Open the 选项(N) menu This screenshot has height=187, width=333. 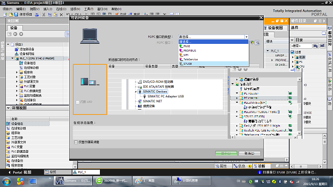click(75, 9)
